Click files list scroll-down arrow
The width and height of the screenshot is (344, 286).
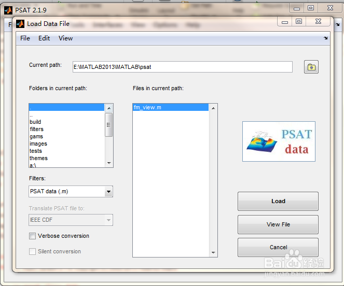(x=213, y=252)
